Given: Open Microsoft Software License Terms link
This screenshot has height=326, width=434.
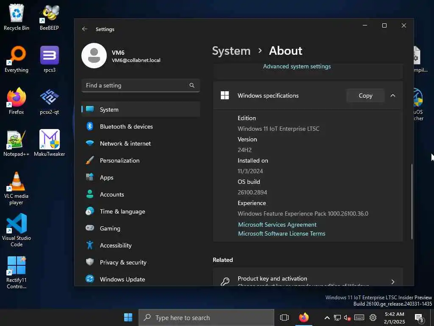Looking at the screenshot, I should [281, 233].
